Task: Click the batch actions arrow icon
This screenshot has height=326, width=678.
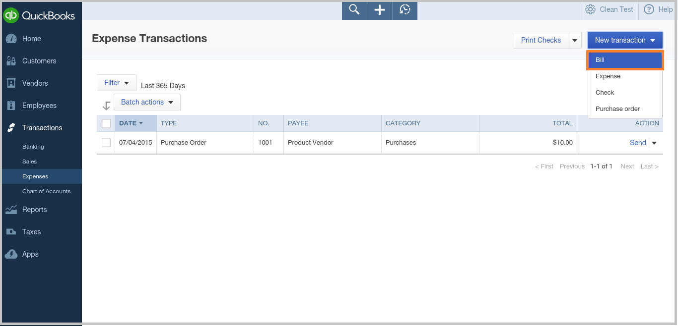Action: (106, 105)
